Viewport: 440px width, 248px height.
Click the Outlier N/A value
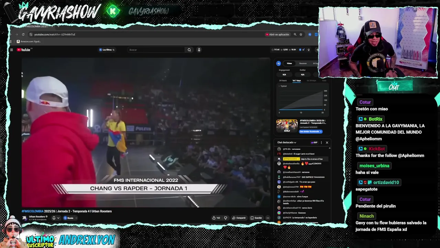[302, 75]
